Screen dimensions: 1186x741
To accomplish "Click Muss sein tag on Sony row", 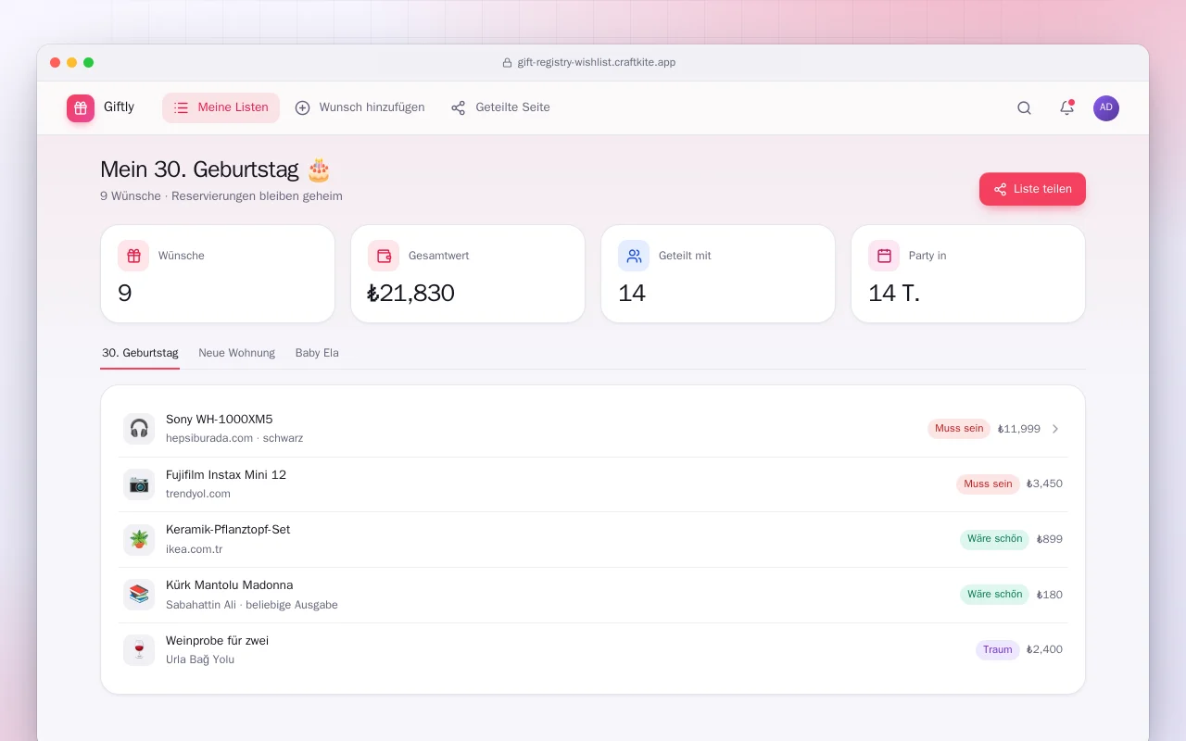I will (x=959, y=429).
